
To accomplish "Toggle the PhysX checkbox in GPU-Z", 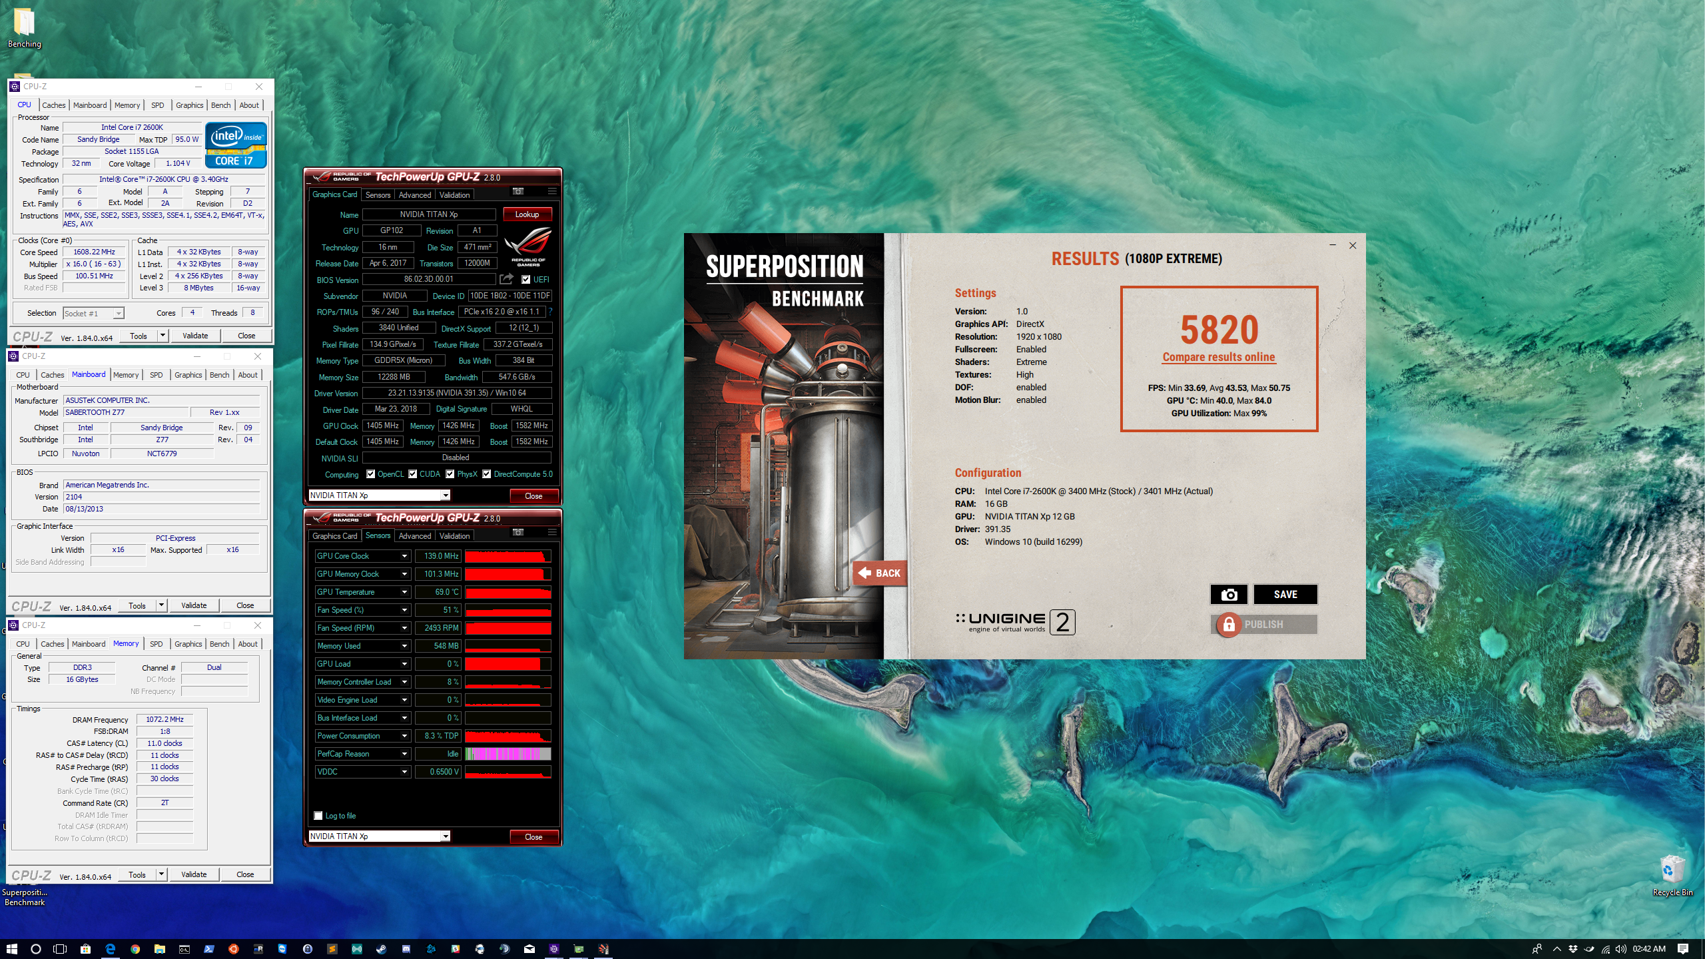I will (x=450, y=474).
